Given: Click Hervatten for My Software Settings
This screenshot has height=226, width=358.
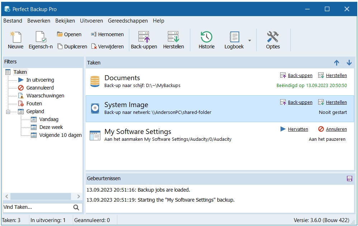Looking at the screenshot, I should pyautogui.click(x=298, y=129).
